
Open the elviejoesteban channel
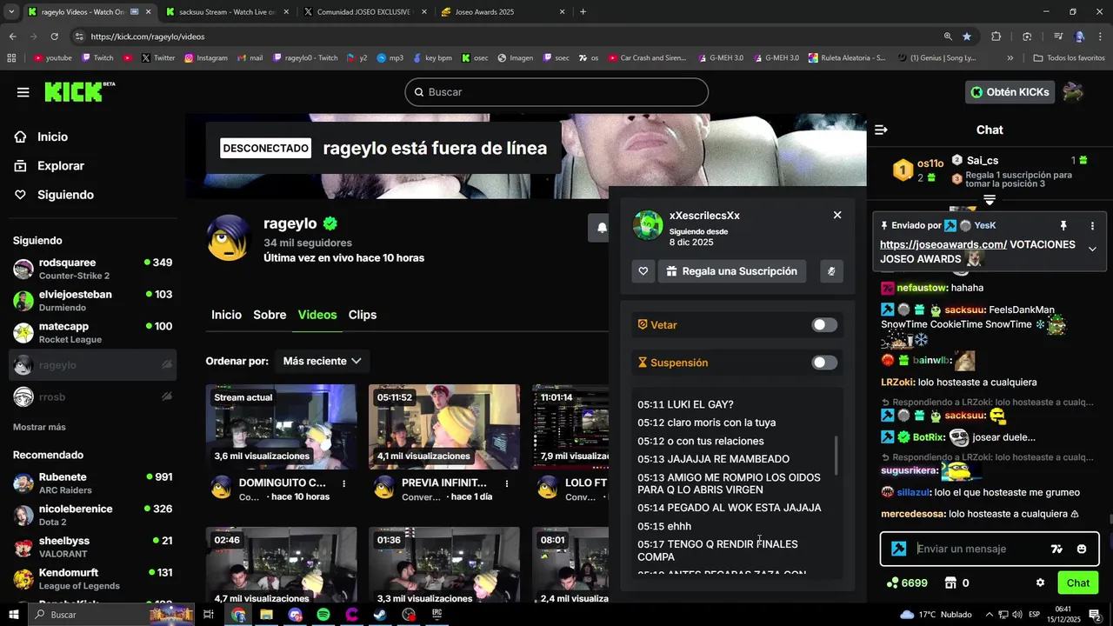point(94,301)
